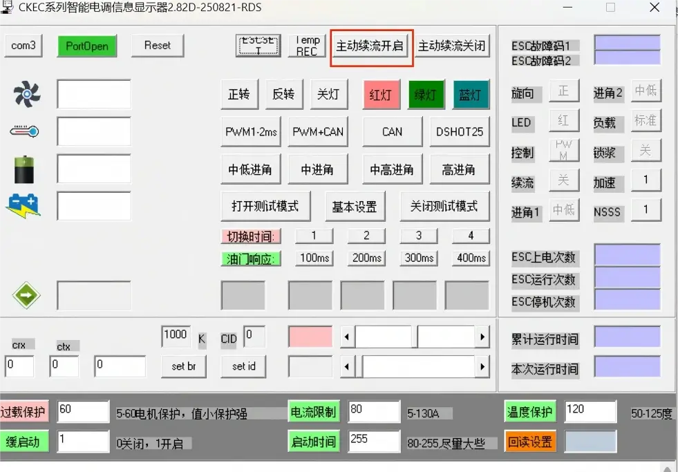This screenshot has width=678, height=472.
Task: Open 基本设置 basic settings
Action: click(x=355, y=206)
